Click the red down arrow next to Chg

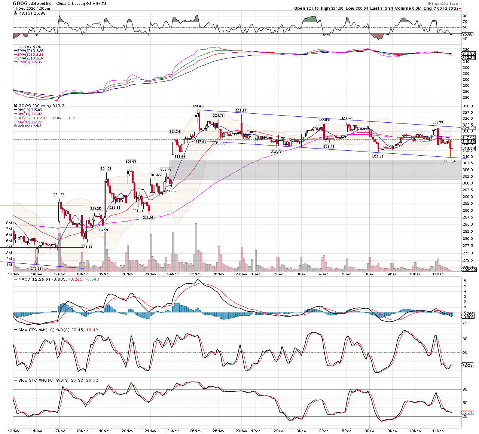tap(460, 9)
